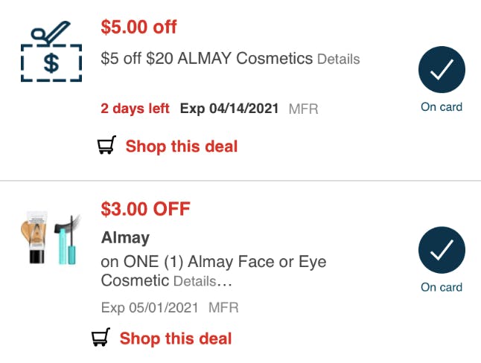Click the '$5.00 off' heading
Screen dimensions: 481x363
click(138, 28)
